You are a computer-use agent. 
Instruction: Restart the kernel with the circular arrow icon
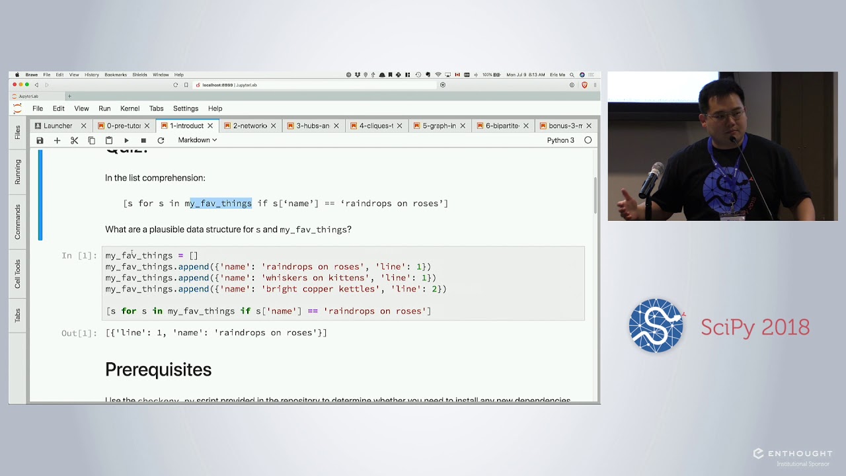tap(161, 140)
